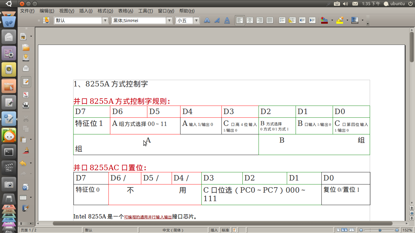Click the zoom out minus button
Image resolution: width=415 pixels, height=233 pixels.
pos(361,230)
